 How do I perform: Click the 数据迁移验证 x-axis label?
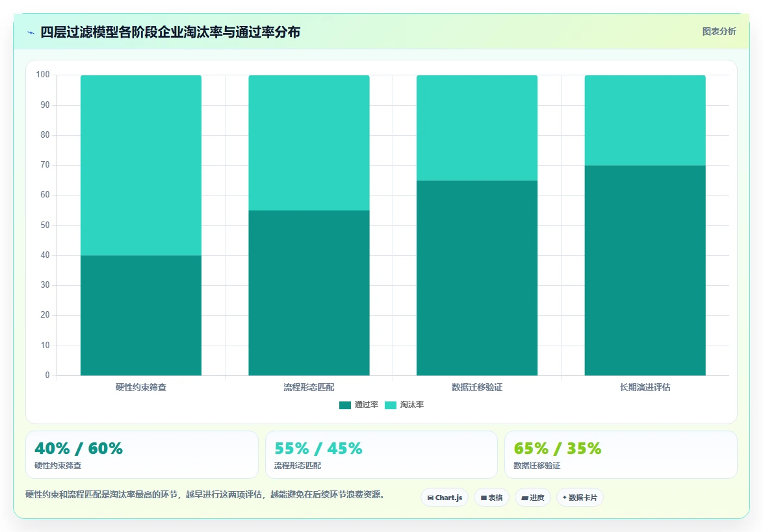(477, 387)
